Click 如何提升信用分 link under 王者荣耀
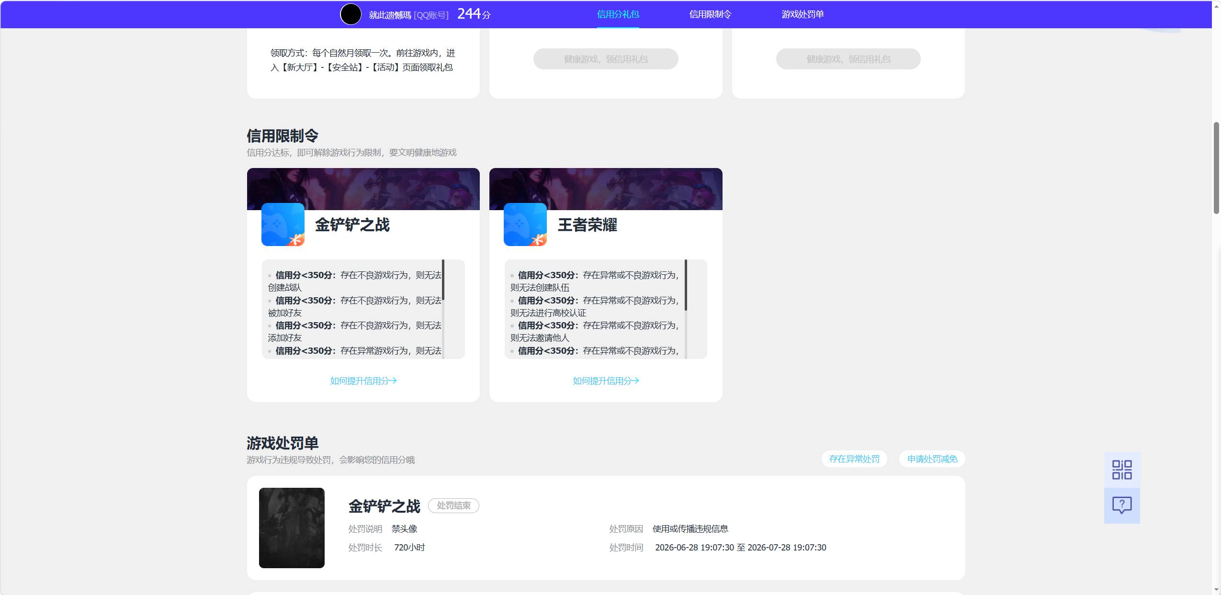 [x=606, y=381]
